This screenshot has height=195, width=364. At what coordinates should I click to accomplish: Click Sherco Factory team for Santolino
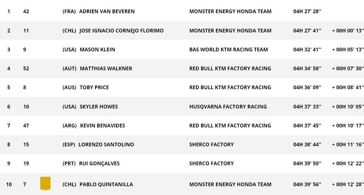tap(212, 145)
